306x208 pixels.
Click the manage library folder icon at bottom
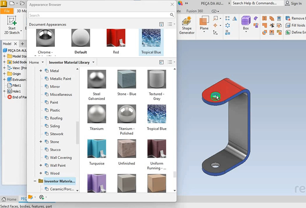[31, 197]
